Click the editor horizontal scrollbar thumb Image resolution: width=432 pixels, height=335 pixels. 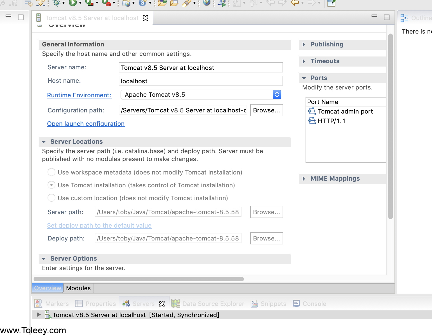(139, 279)
